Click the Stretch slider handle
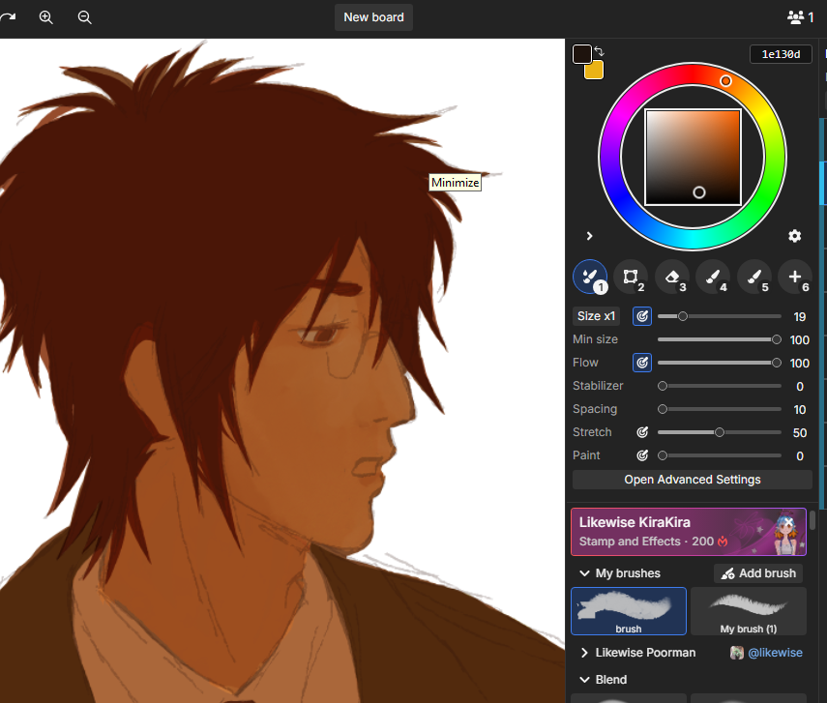Viewport: 827px width, 703px height. click(x=720, y=432)
